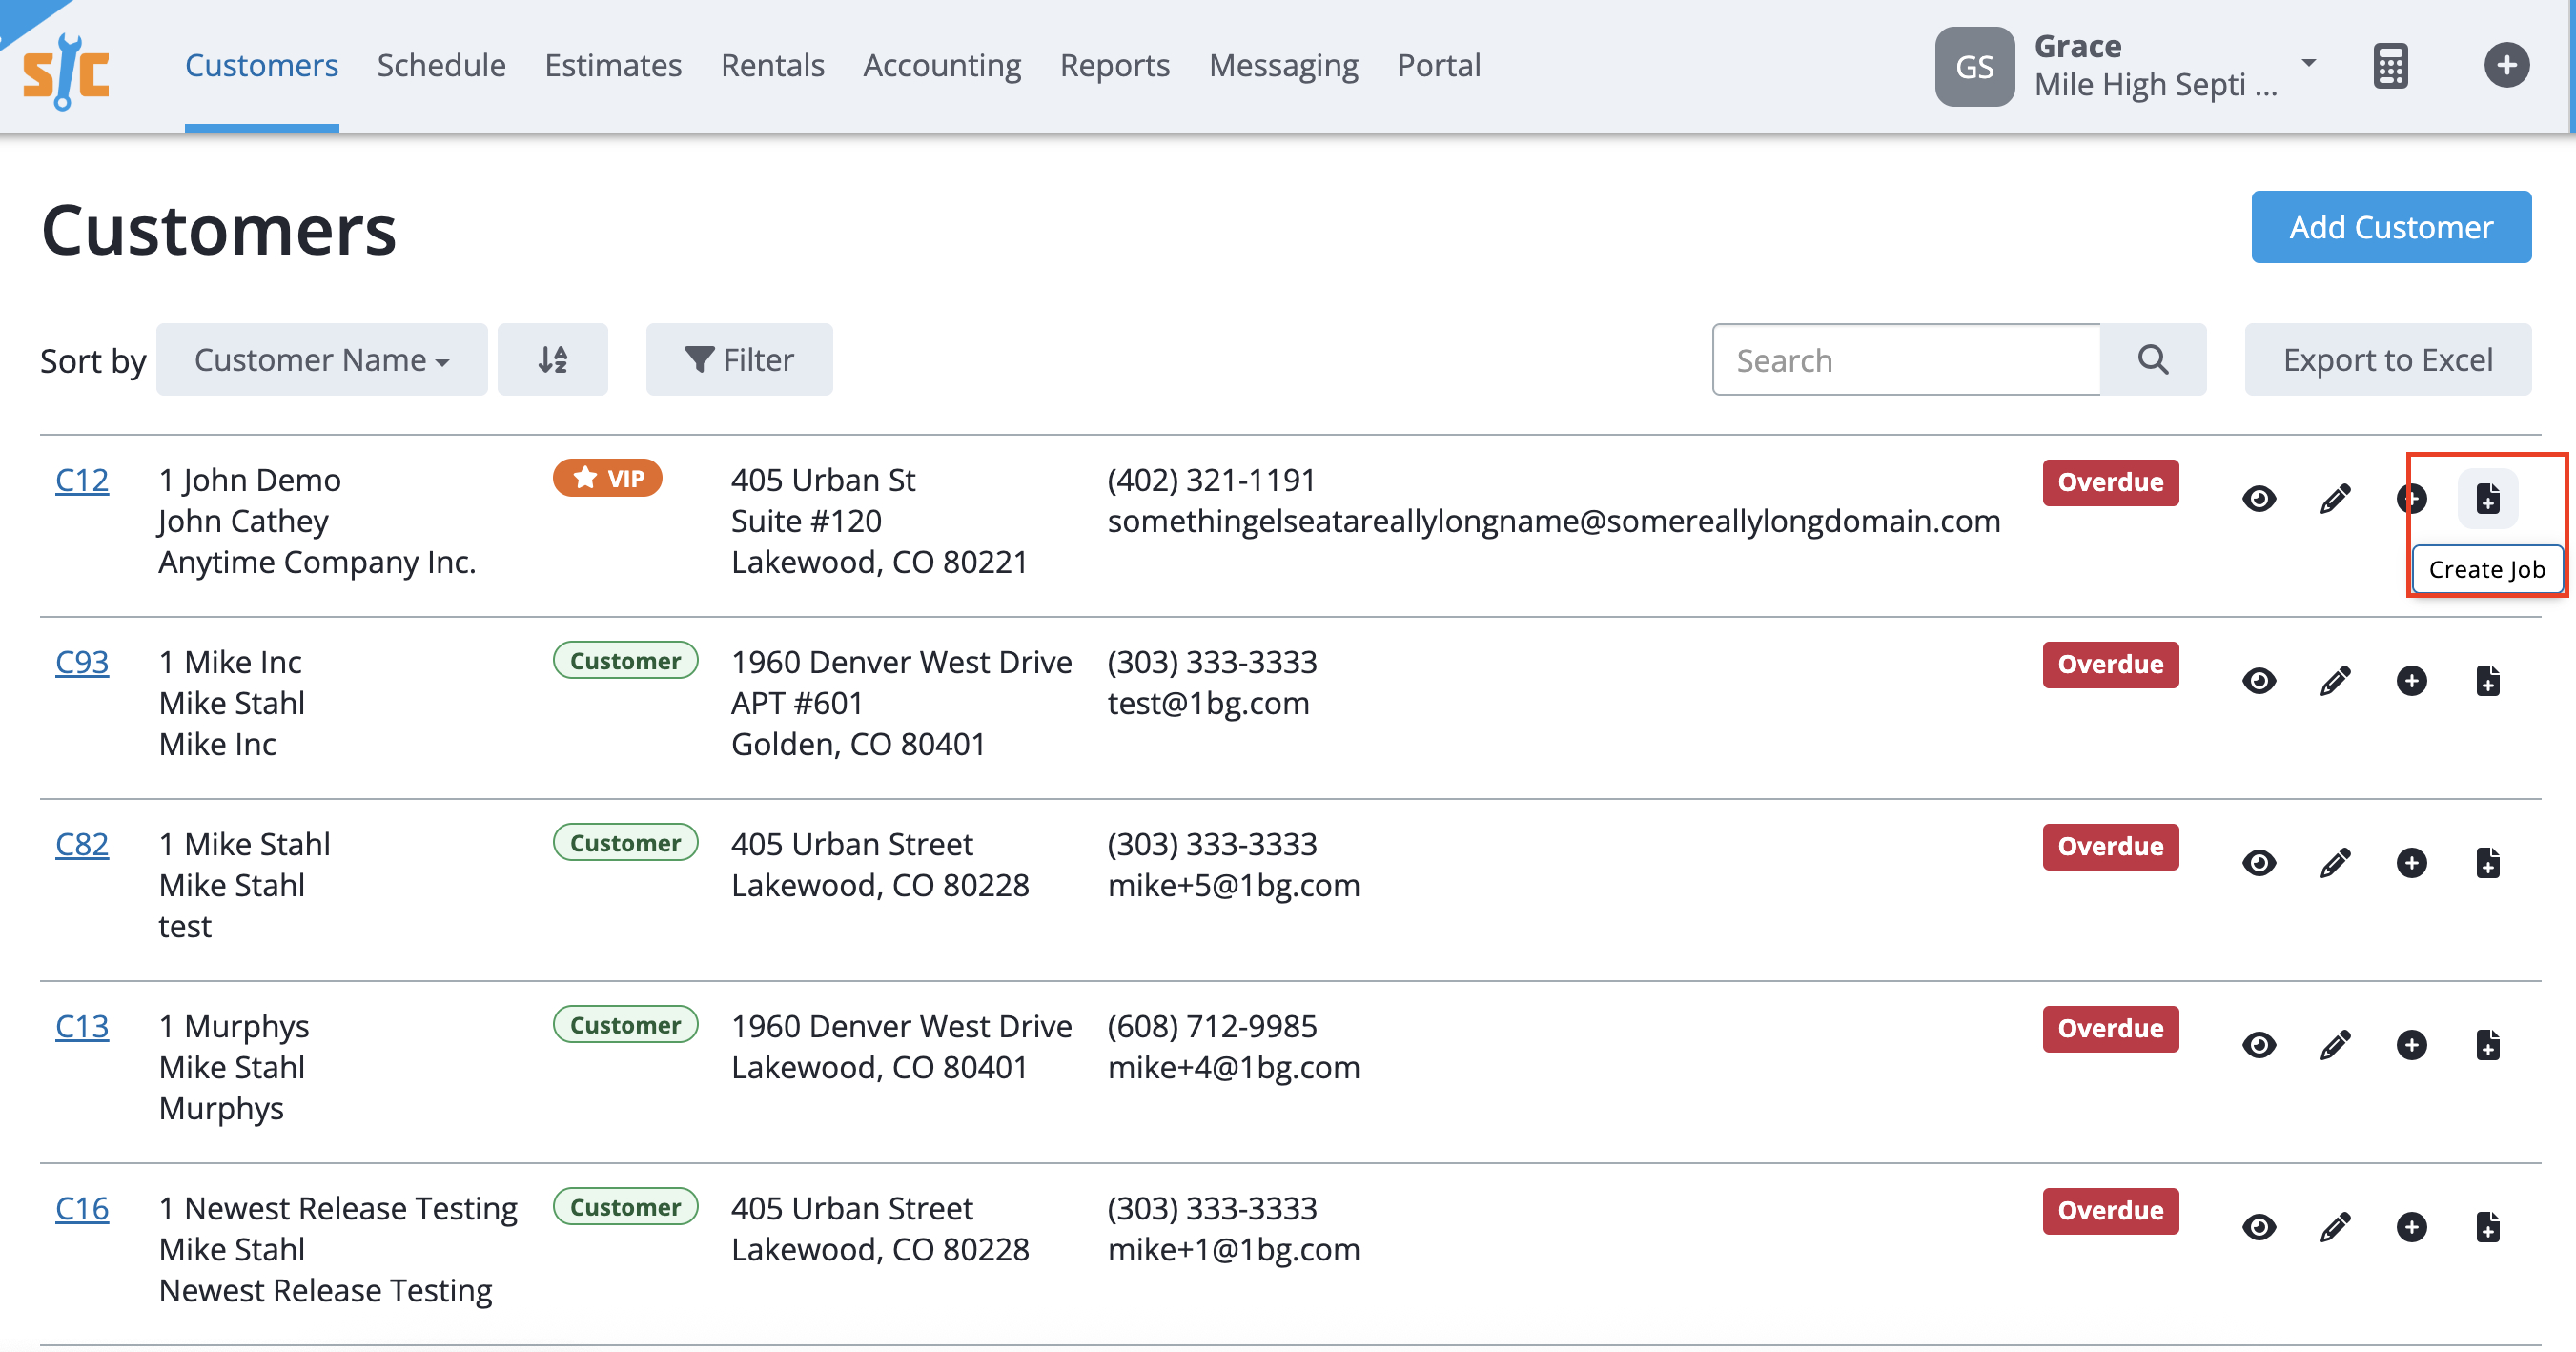This screenshot has width=2576, height=1352.
Task: Open the search magnifier icon
Action: [2153, 359]
